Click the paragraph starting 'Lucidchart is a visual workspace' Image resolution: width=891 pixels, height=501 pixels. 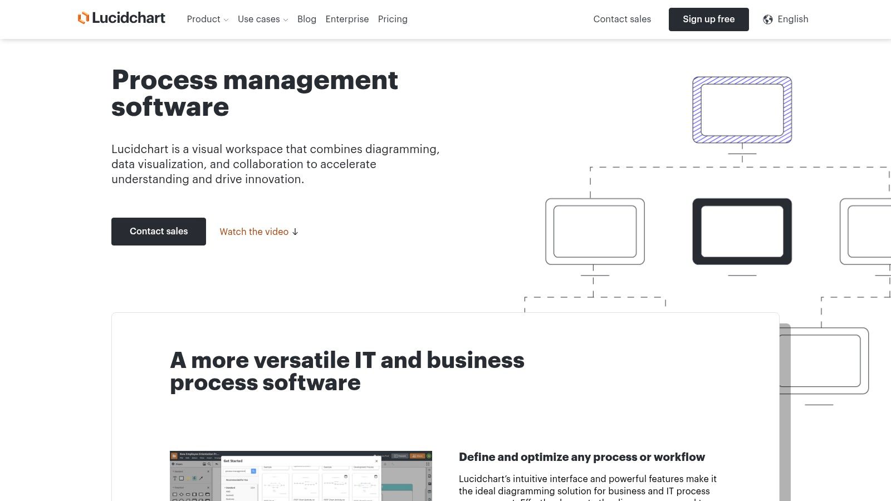pos(276,164)
